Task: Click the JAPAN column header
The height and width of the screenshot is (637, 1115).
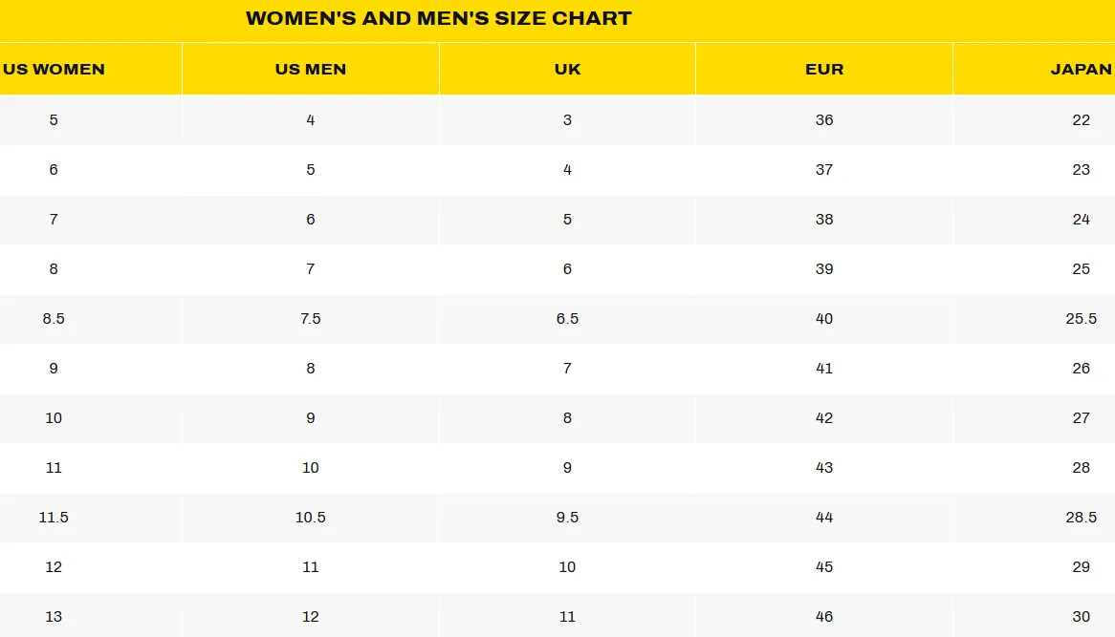Action: click(x=1081, y=69)
